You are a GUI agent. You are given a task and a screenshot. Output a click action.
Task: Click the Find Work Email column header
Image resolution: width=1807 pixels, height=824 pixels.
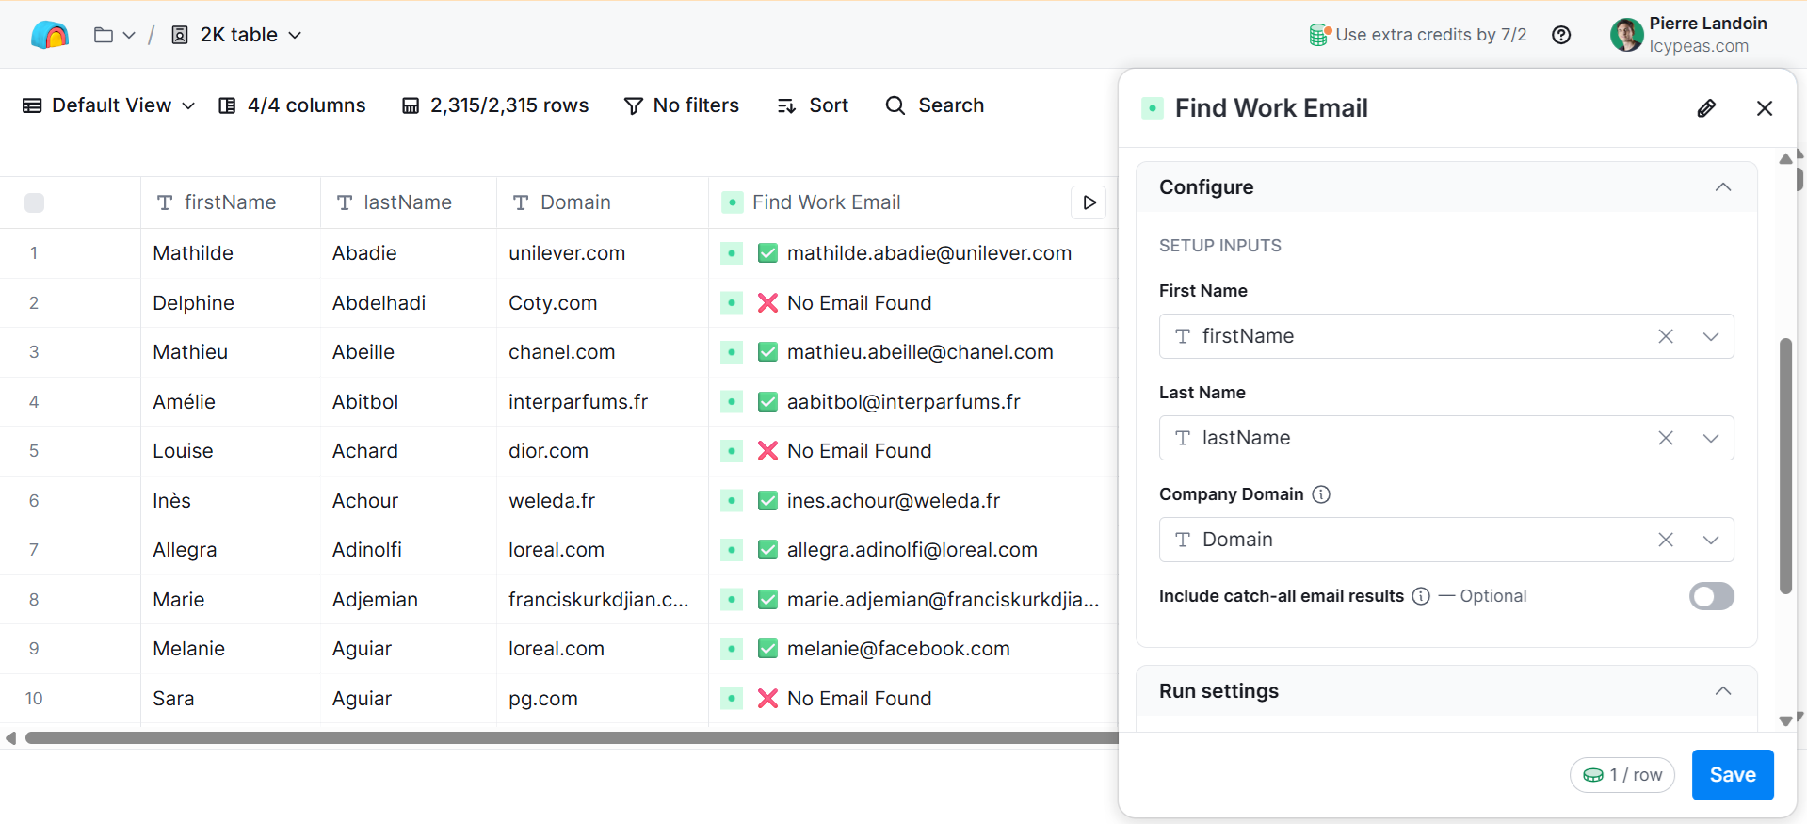pyautogui.click(x=827, y=202)
